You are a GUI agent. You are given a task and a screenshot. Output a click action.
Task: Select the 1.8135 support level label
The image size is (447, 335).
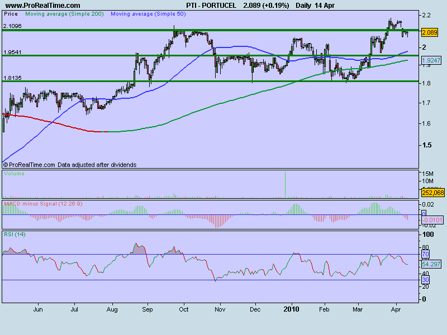(12, 78)
